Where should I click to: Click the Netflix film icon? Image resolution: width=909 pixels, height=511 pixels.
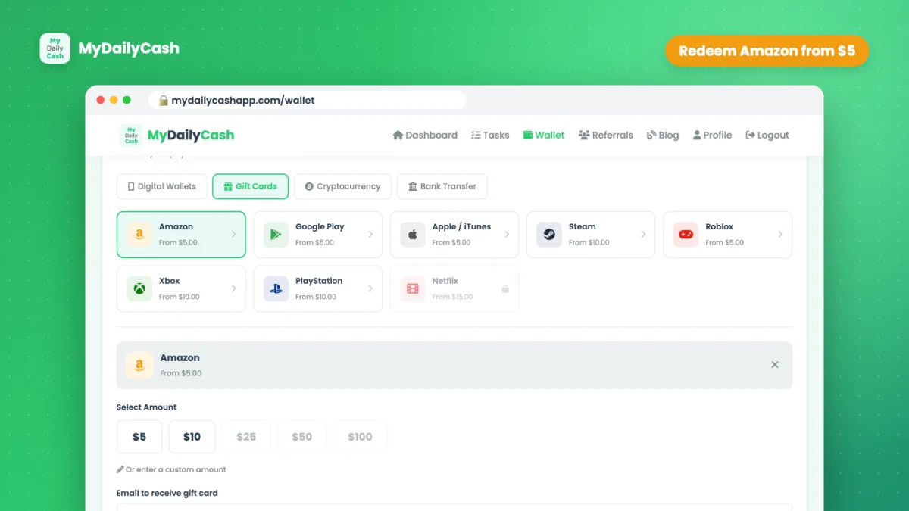[413, 289]
